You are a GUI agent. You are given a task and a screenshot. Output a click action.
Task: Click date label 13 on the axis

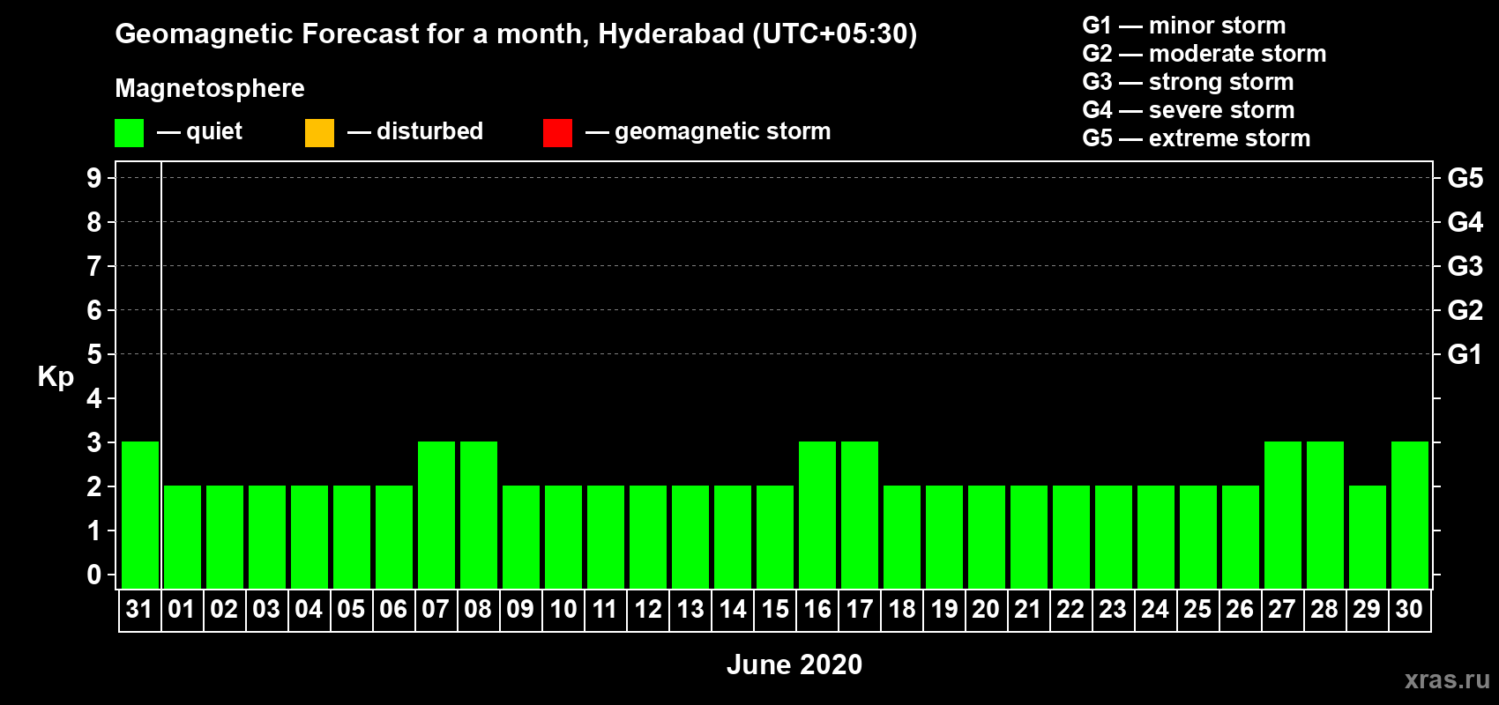click(x=690, y=609)
